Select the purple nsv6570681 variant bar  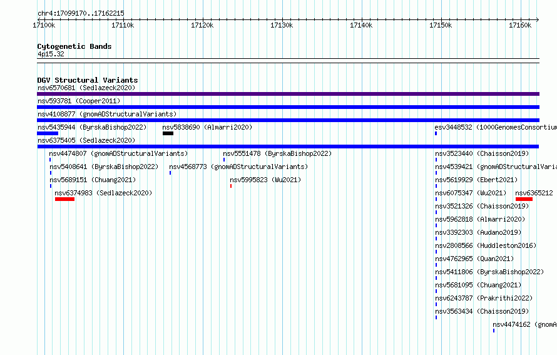pyautogui.click(x=288, y=94)
